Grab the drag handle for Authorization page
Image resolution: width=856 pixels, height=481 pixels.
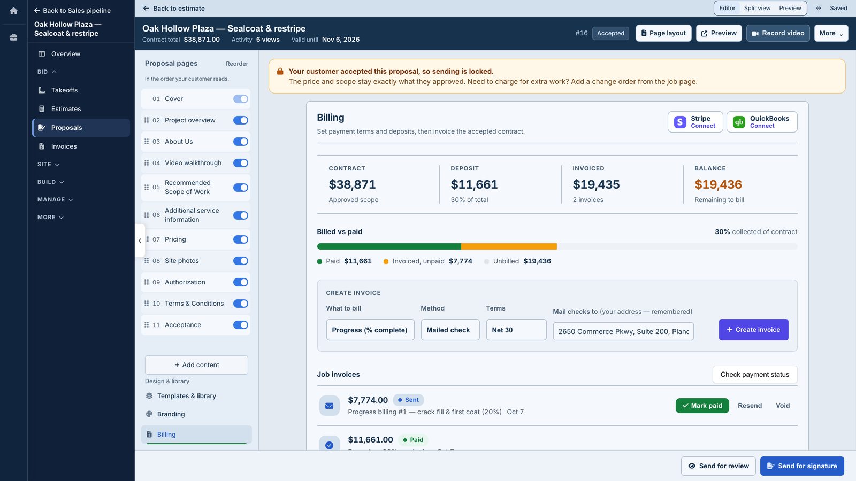click(147, 282)
